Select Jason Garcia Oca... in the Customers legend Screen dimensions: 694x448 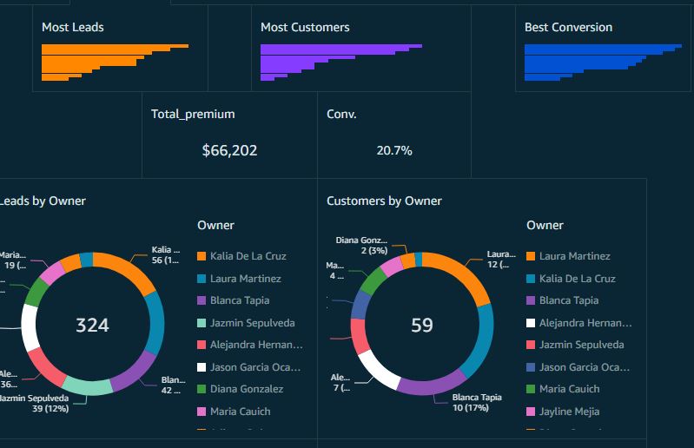coord(581,367)
